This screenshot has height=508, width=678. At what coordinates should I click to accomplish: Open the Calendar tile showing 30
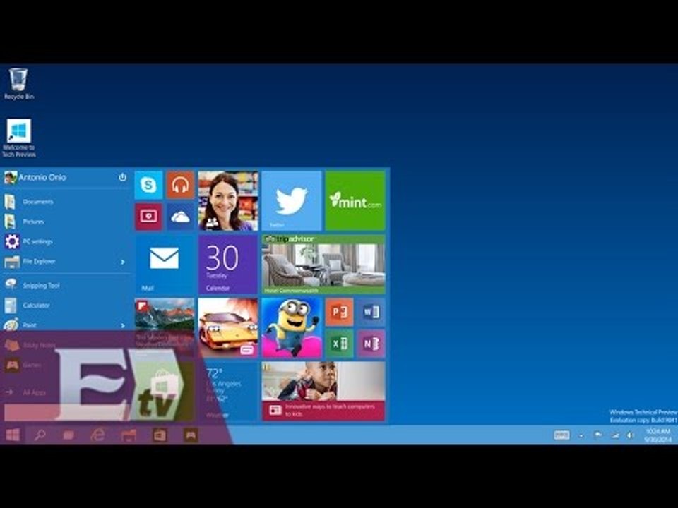pos(228,265)
